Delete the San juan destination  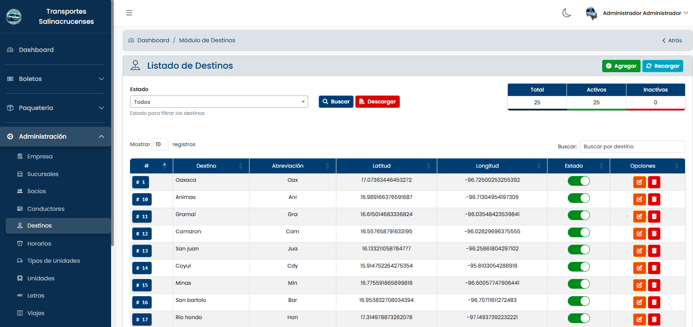654,251
